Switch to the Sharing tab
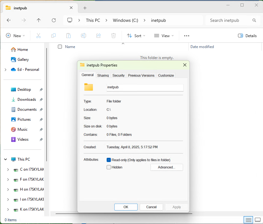The height and width of the screenshot is (224, 263). [x=103, y=75]
